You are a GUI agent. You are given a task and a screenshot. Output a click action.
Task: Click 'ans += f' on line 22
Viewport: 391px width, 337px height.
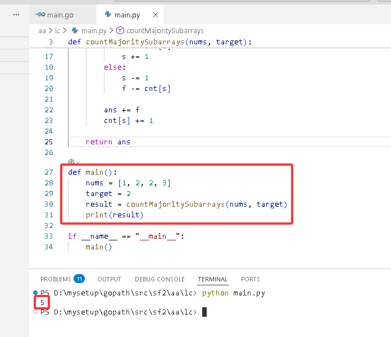click(122, 110)
